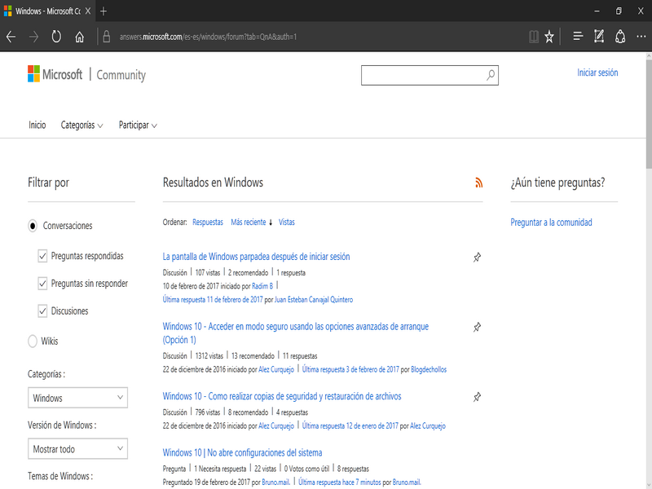The width and height of the screenshot is (652, 489).
Task: Click the descending sort arrow beside Más reciente
Action: click(x=271, y=222)
